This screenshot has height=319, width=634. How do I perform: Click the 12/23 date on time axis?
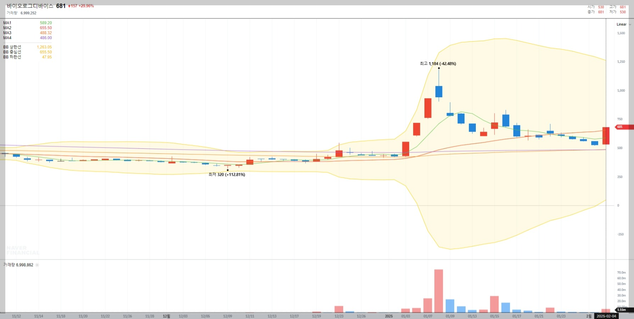point(339,316)
